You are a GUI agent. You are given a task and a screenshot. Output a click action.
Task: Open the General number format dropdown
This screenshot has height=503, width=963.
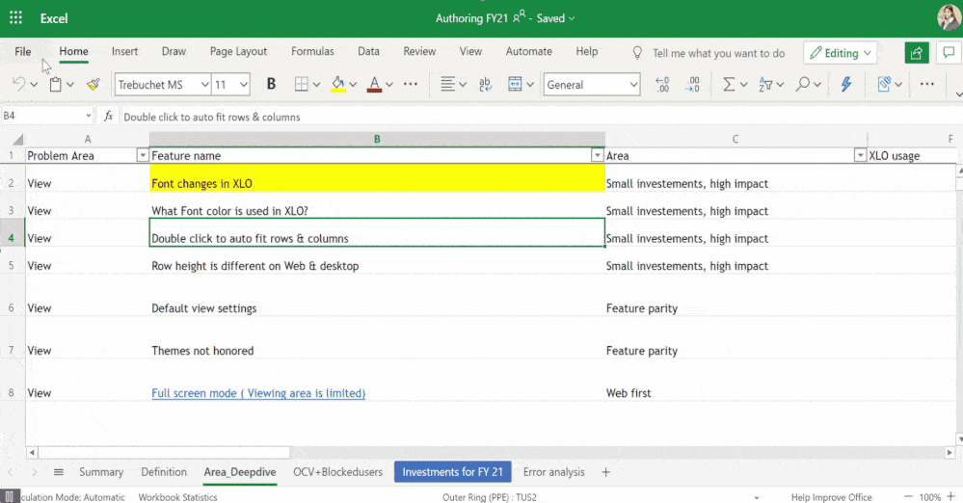pos(632,85)
